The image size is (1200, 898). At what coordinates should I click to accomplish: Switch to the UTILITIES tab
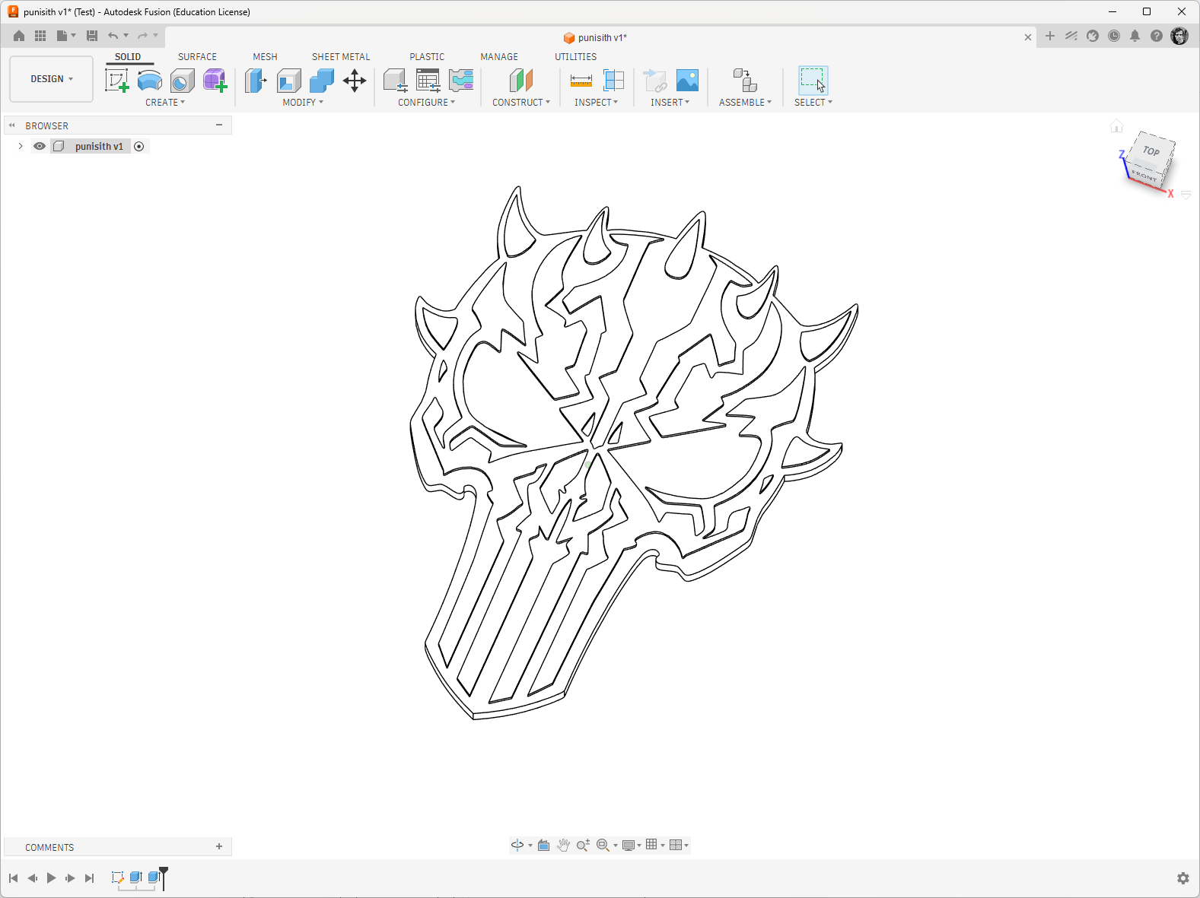click(575, 57)
